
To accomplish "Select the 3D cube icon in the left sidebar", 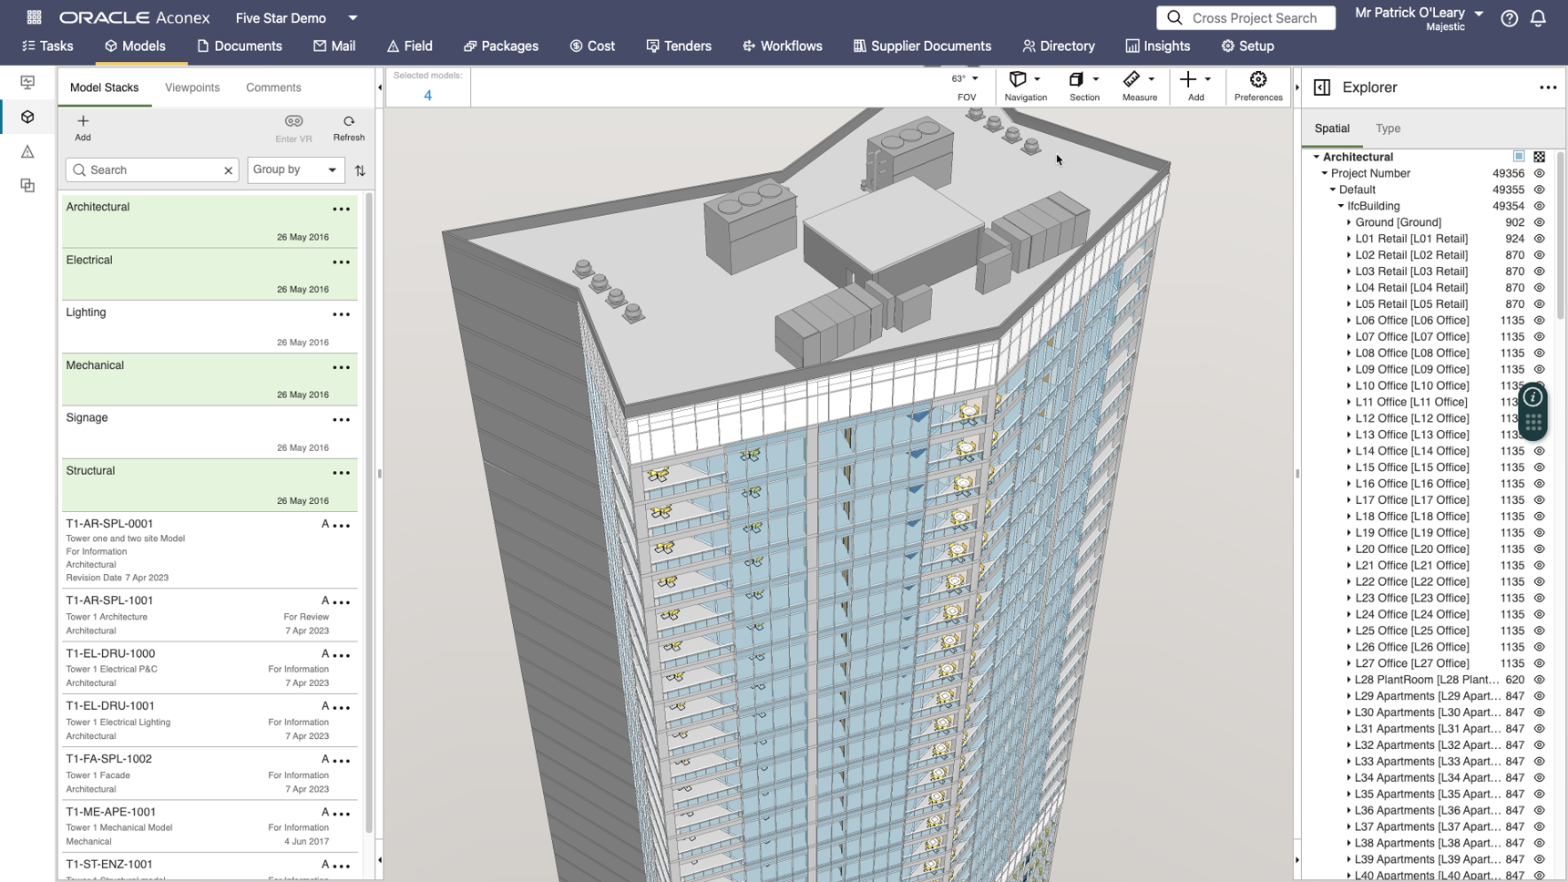I will coord(27,117).
